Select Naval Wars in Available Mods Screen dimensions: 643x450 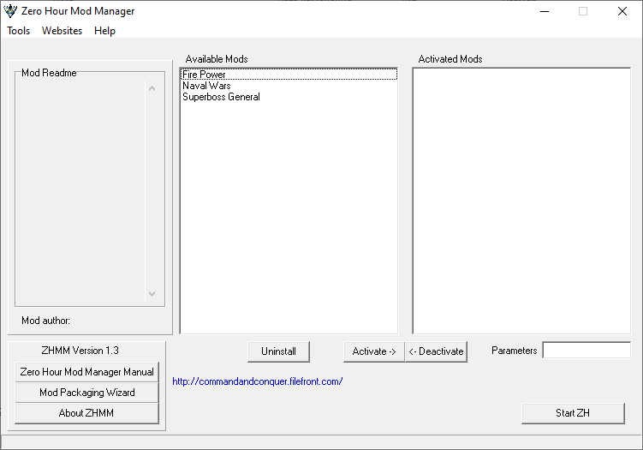coord(289,86)
